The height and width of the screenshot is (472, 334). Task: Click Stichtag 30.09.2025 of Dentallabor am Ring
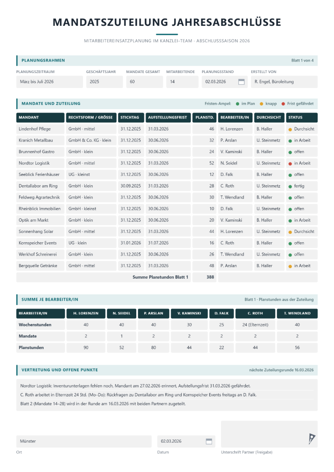click(x=131, y=186)
